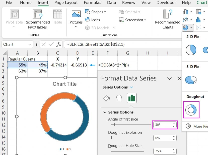Click the Insert Function fx icon

[59, 44]
